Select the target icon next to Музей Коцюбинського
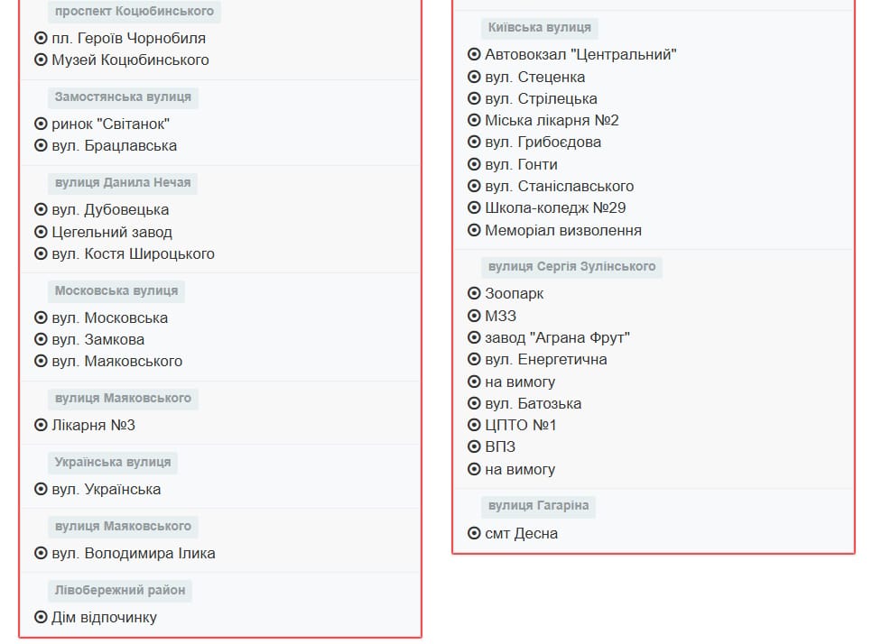The height and width of the screenshot is (644, 872). 39,61
